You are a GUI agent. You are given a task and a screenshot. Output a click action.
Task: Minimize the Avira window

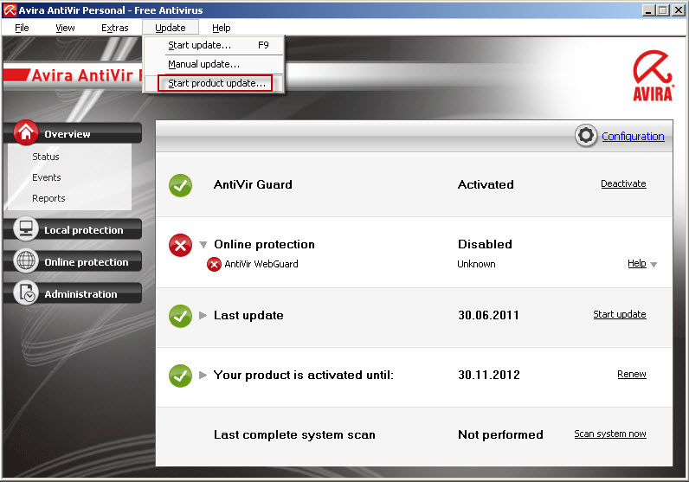click(x=648, y=10)
